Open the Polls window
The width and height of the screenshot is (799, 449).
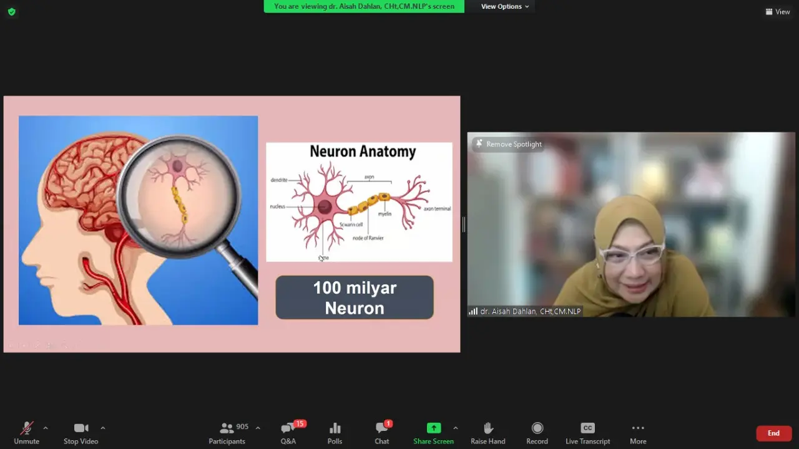[x=335, y=433]
